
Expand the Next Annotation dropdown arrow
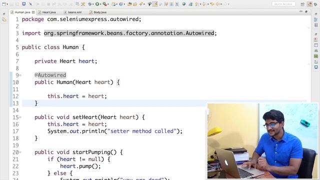[x=200, y=4]
